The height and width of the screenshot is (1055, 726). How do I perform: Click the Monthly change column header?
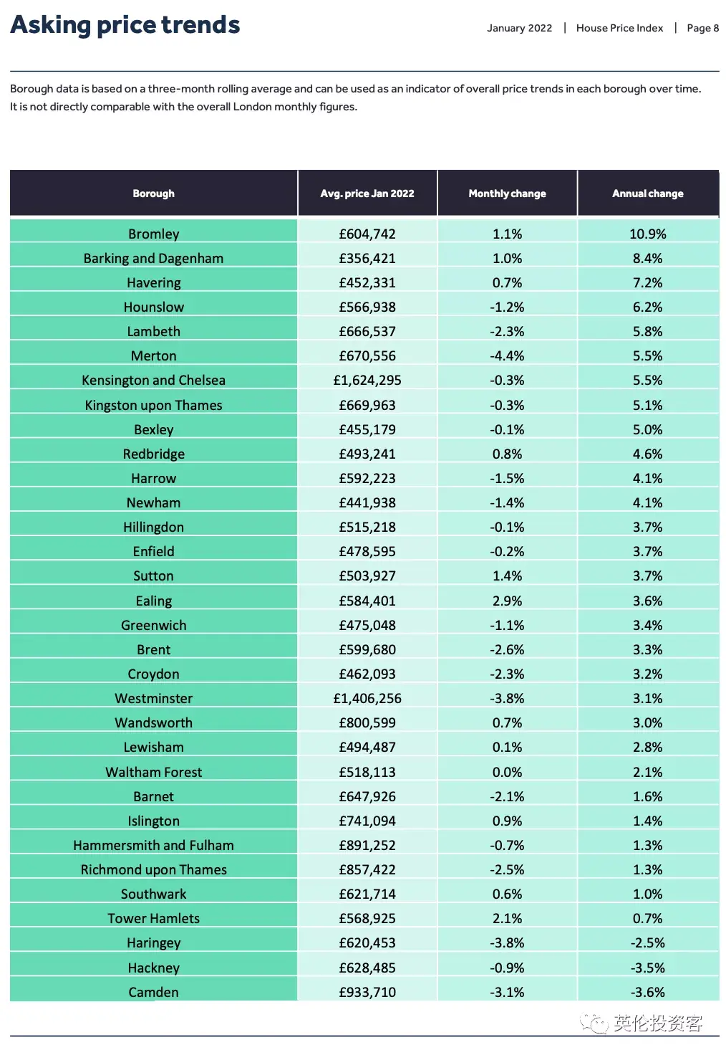tap(507, 194)
